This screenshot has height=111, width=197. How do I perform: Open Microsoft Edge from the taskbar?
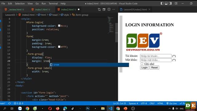tap(65, 108)
